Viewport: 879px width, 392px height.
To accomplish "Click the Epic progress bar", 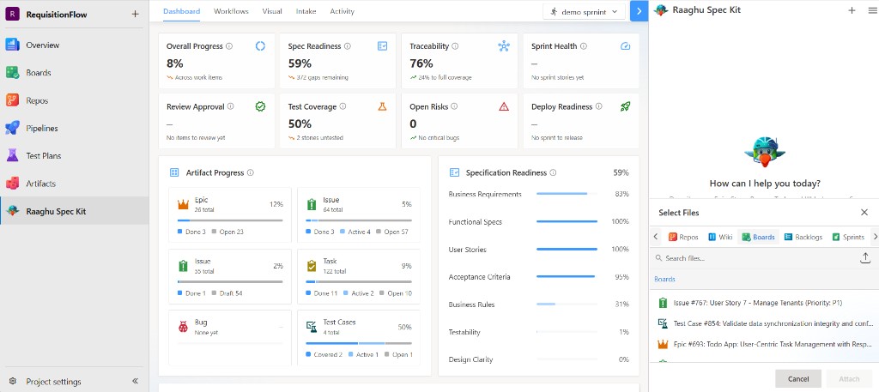I will (230, 220).
